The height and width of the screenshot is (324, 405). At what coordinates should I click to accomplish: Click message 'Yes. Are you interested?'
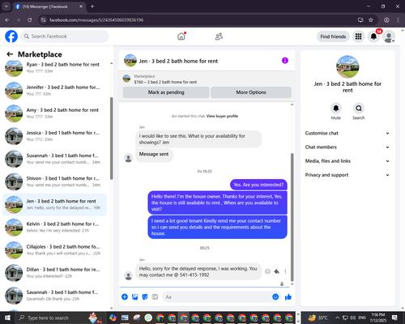258,185
